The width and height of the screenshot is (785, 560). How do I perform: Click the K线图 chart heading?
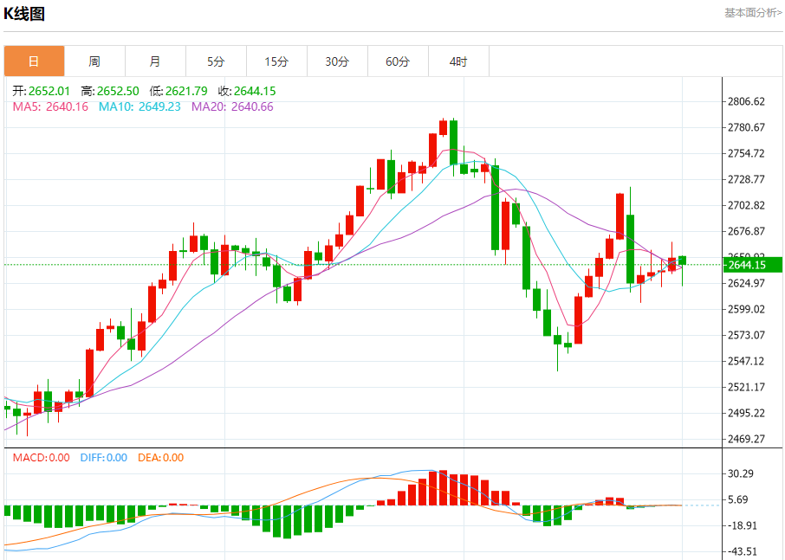24,14
